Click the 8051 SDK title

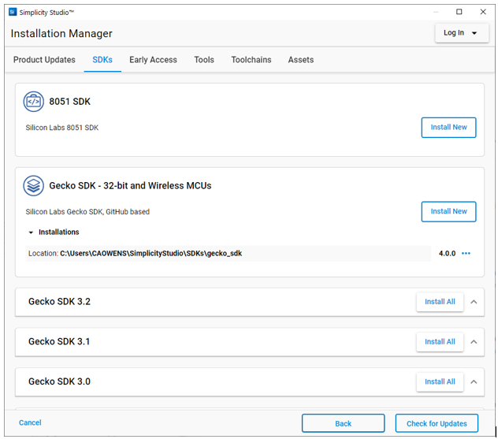coord(70,102)
